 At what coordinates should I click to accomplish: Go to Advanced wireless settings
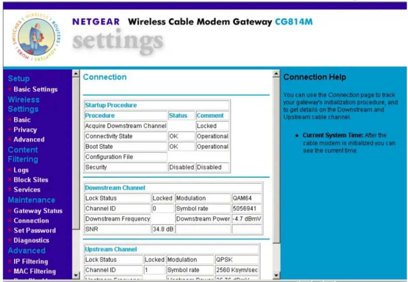[29, 139]
